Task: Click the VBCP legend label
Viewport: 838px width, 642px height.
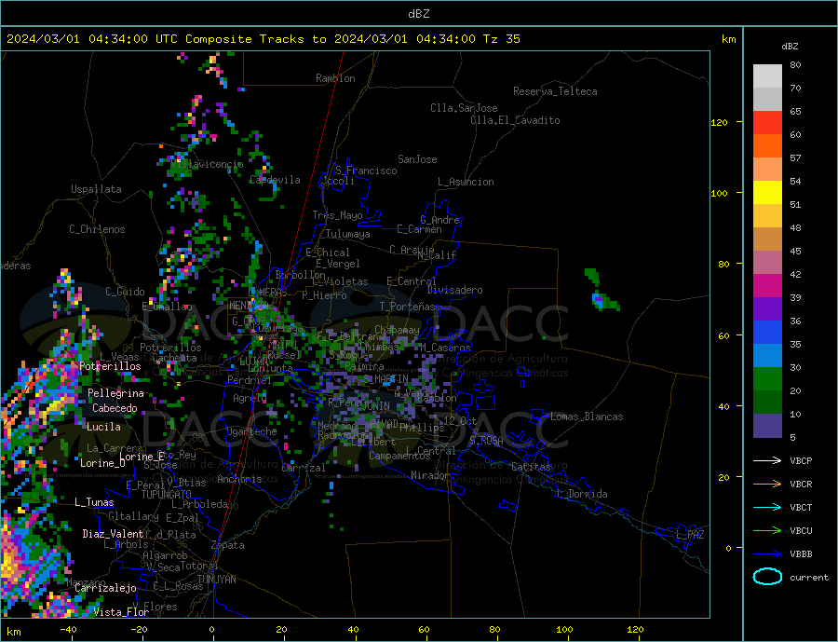Action: point(801,460)
